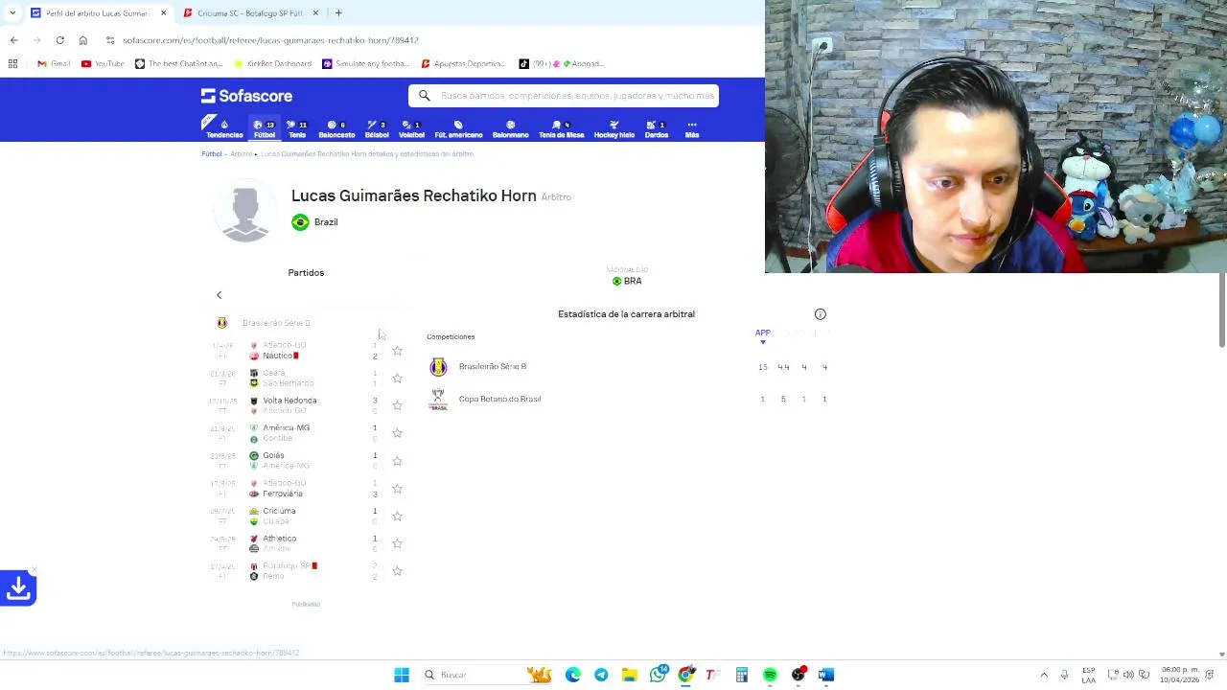Click the search magnifier icon in Sofascore
This screenshot has width=1227, height=690.
[x=424, y=96]
